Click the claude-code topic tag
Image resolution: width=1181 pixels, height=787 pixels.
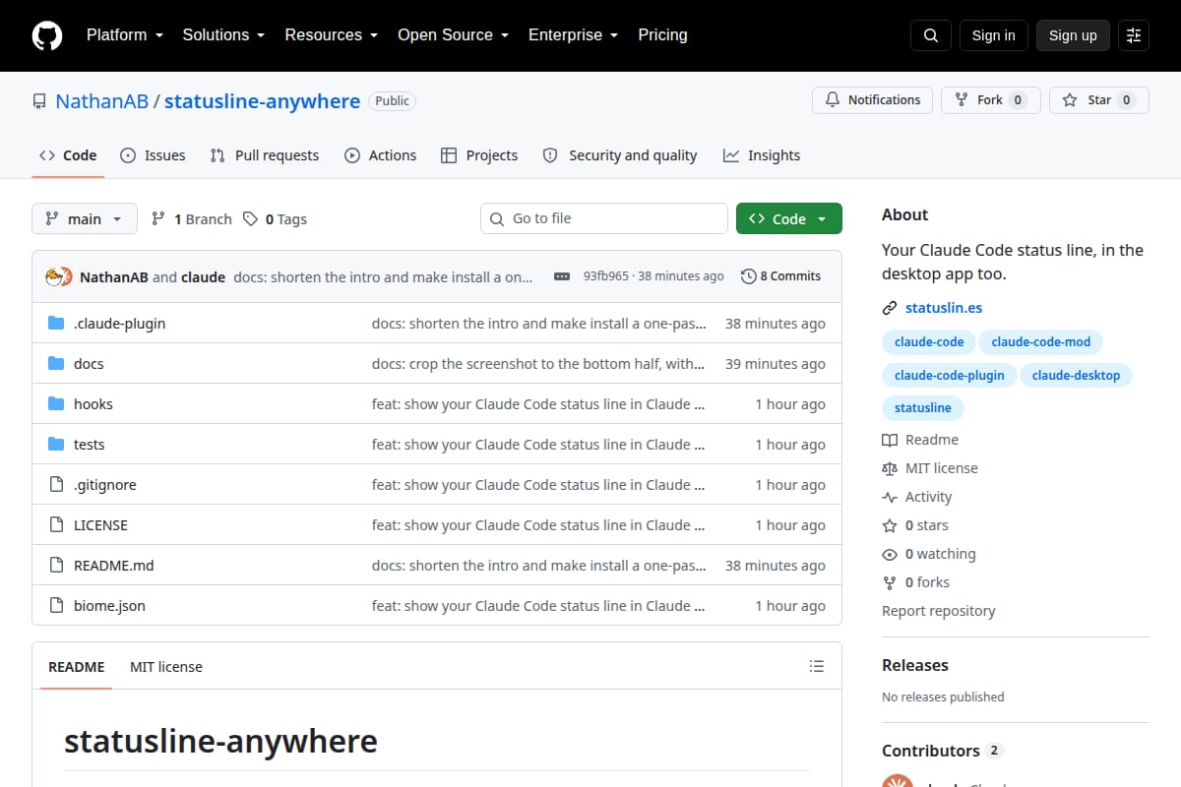(x=929, y=341)
